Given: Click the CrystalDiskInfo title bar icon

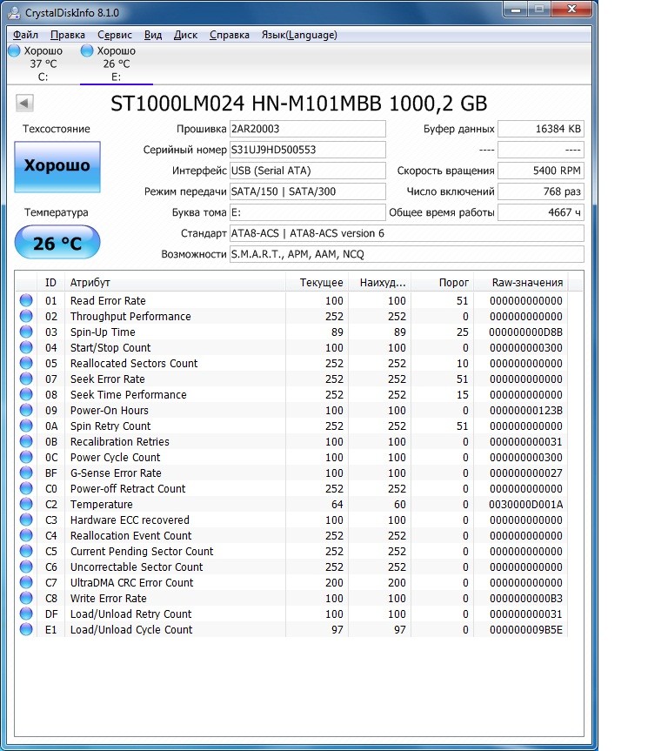Looking at the screenshot, I should [15, 12].
